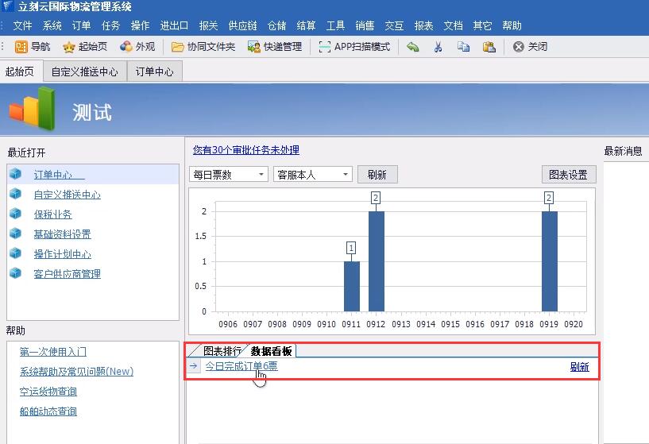Open the 您有30个审批任务未处理 link

pyautogui.click(x=246, y=150)
